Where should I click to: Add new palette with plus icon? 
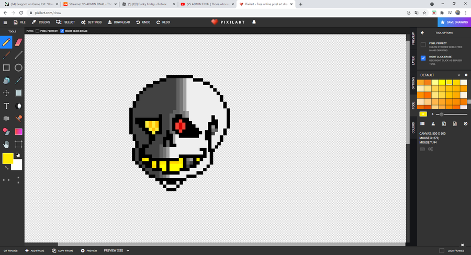(x=466, y=75)
